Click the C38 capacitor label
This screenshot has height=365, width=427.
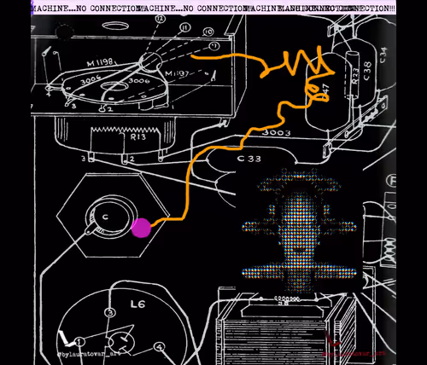[x=367, y=71]
